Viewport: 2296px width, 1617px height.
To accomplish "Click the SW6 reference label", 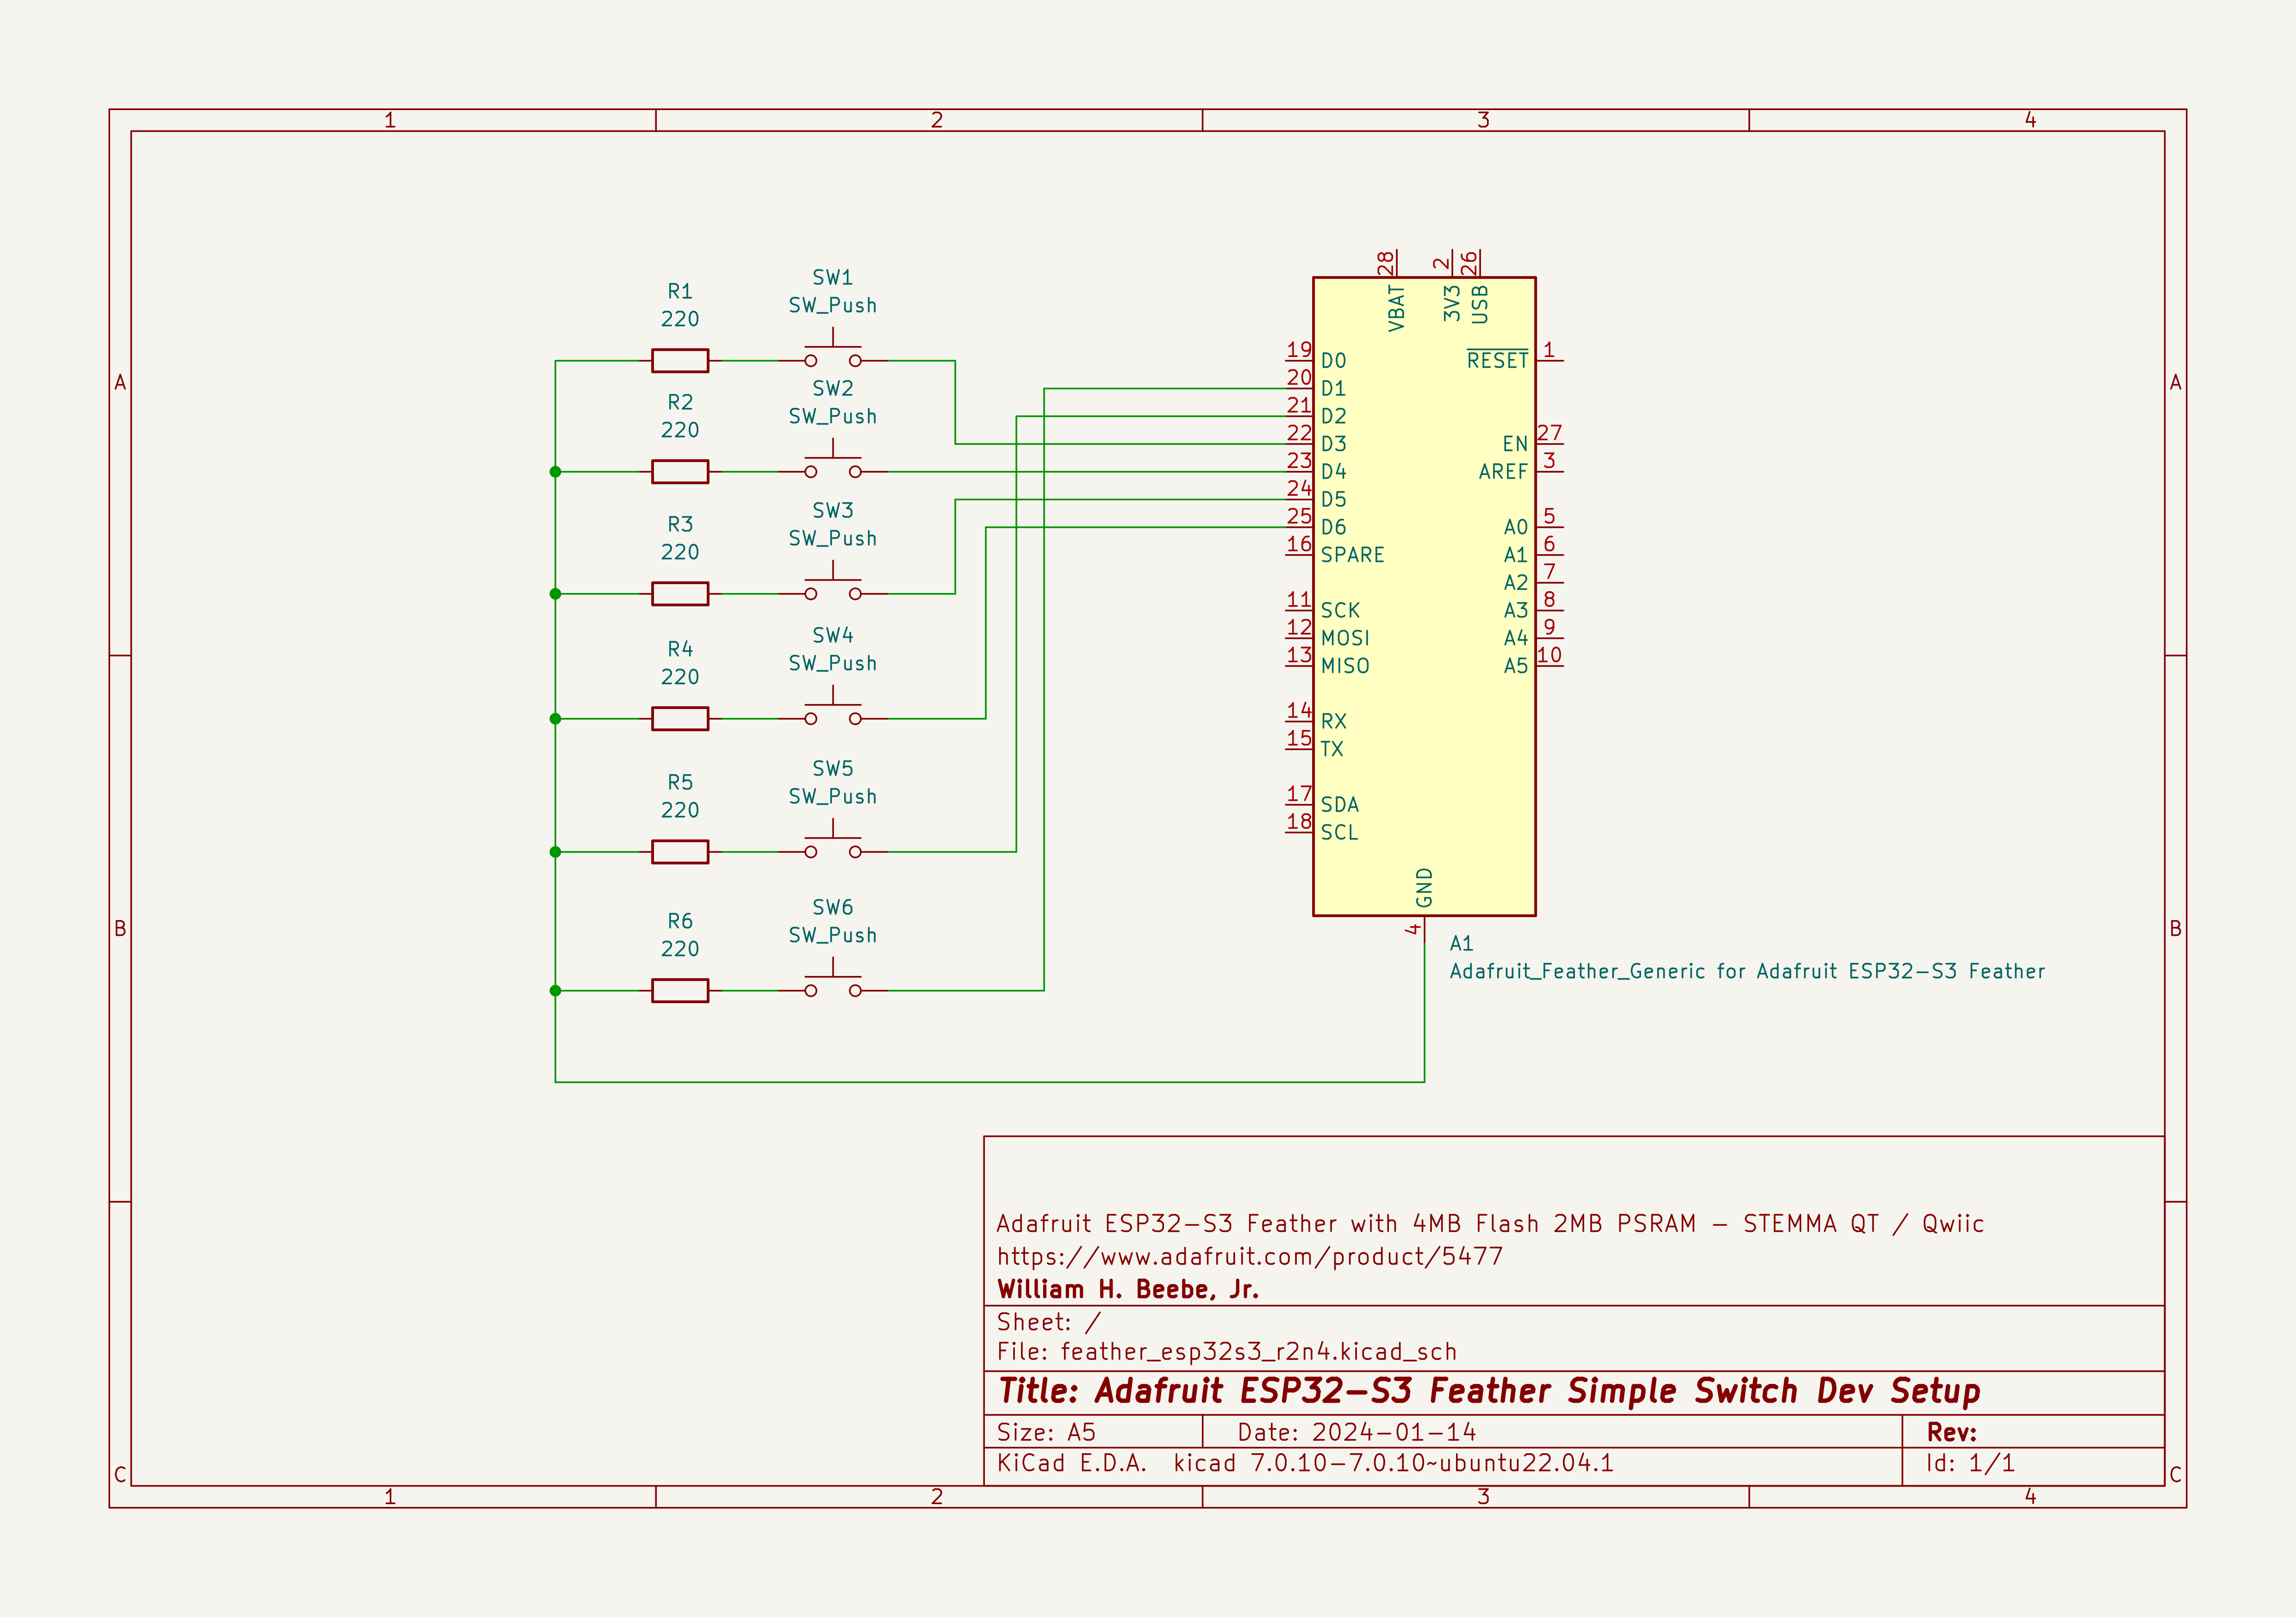I will 833,907.
